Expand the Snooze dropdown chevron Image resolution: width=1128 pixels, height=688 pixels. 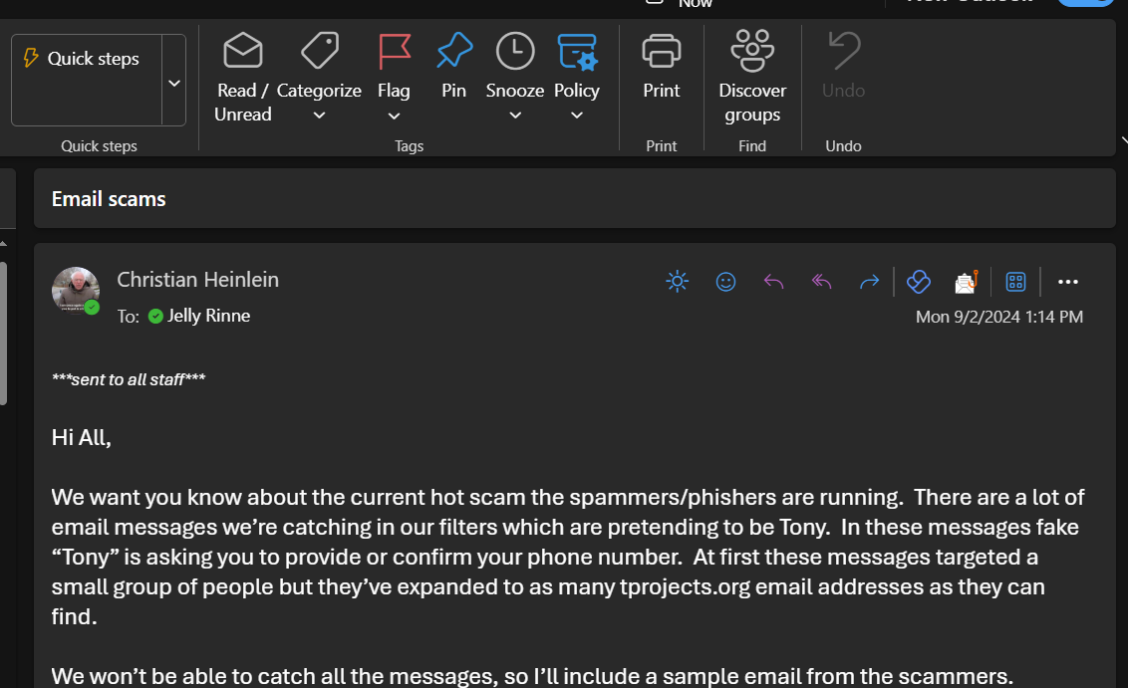[515, 115]
